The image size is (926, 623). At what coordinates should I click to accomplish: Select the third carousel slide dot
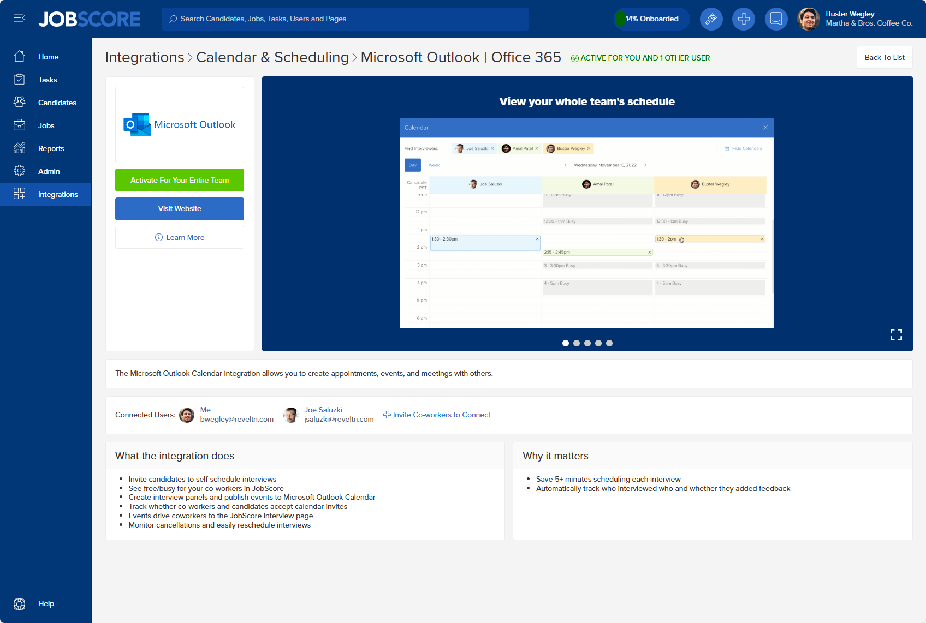(587, 343)
